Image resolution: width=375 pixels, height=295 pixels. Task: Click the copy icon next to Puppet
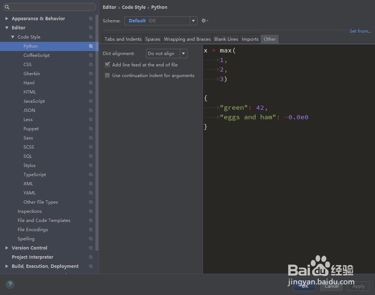(91, 129)
